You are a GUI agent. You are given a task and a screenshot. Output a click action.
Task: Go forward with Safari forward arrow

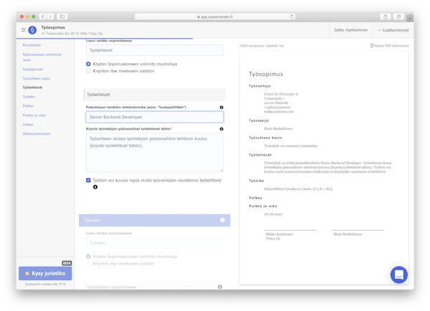[x=50, y=16]
